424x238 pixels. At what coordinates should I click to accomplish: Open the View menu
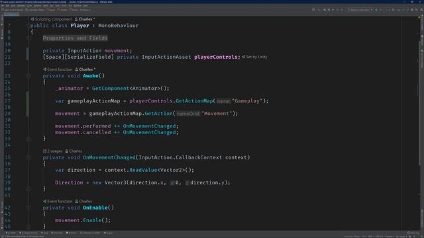13,6
